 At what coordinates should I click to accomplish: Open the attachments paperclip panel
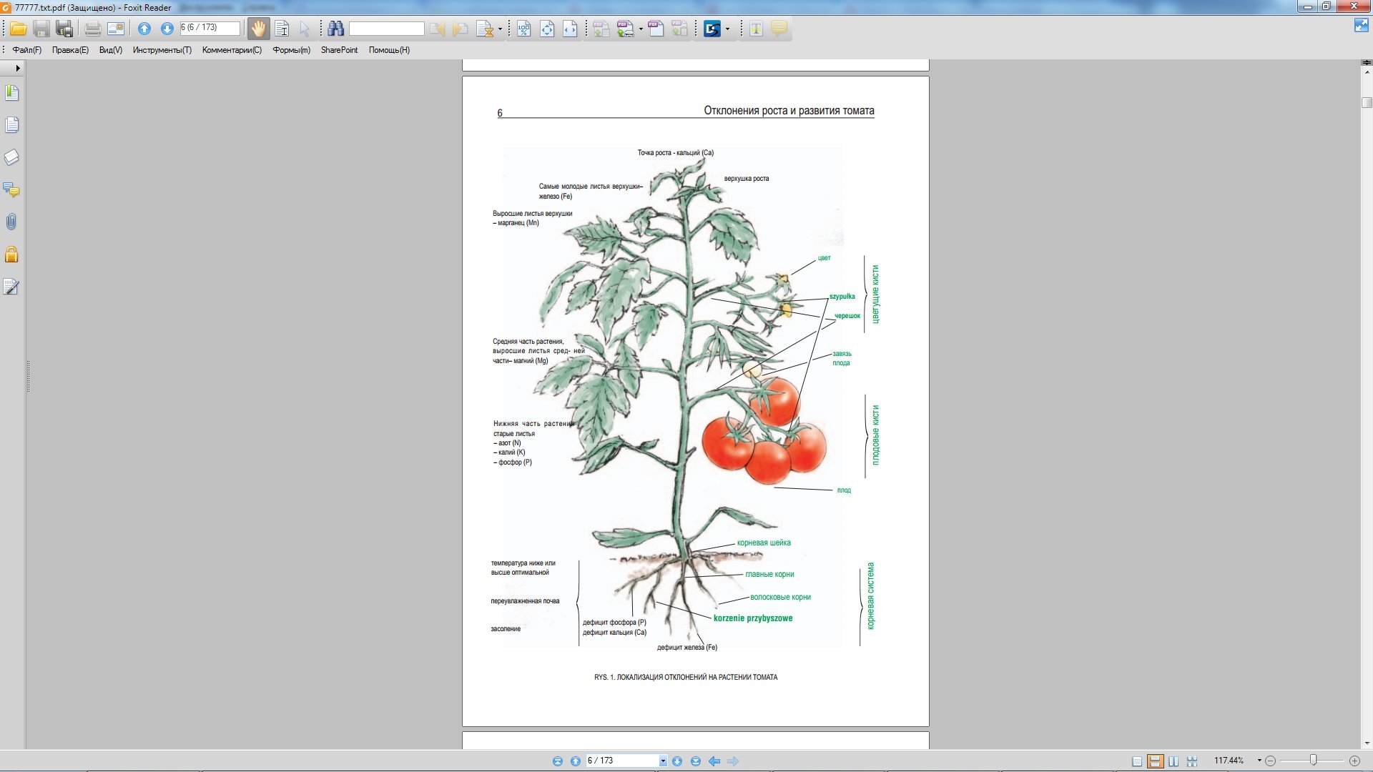(11, 222)
